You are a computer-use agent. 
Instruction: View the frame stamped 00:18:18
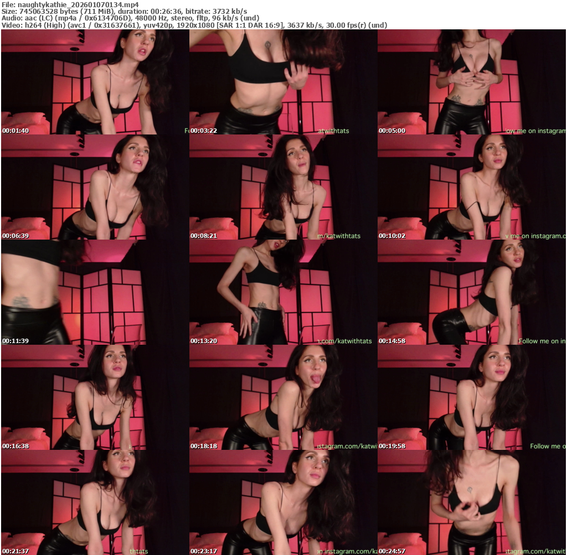[283, 397]
